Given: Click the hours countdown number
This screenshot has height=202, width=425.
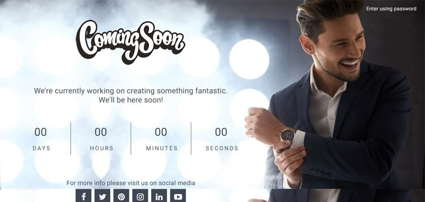Looking at the screenshot, I should coord(101,132).
